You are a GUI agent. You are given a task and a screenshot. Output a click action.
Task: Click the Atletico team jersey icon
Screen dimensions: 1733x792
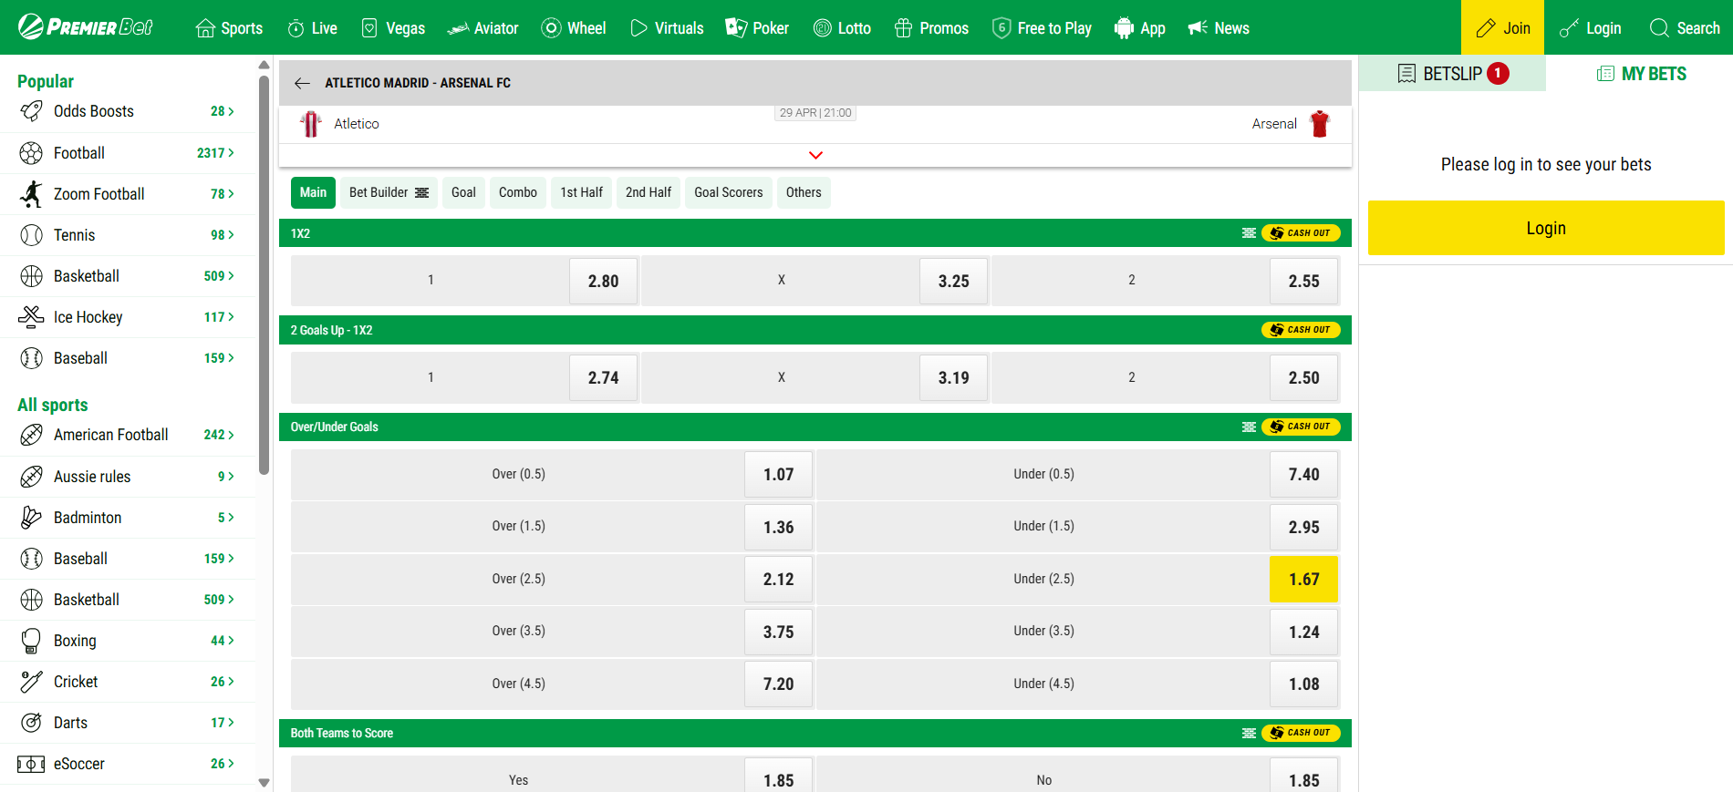[x=311, y=124]
